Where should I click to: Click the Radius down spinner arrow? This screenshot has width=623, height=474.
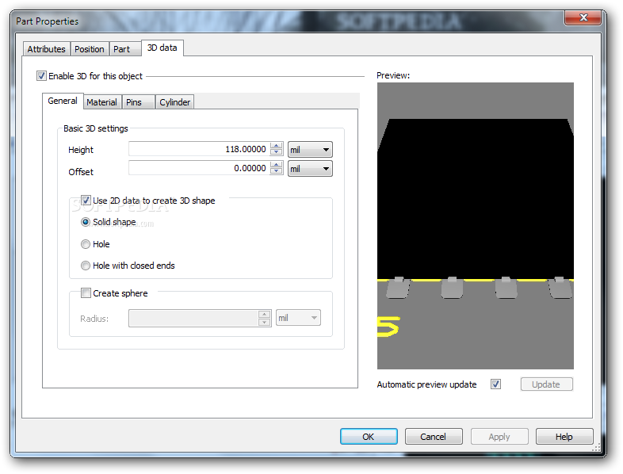pyautogui.click(x=264, y=323)
